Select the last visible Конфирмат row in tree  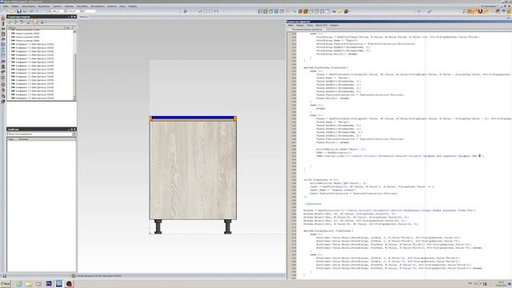[x=34, y=98]
